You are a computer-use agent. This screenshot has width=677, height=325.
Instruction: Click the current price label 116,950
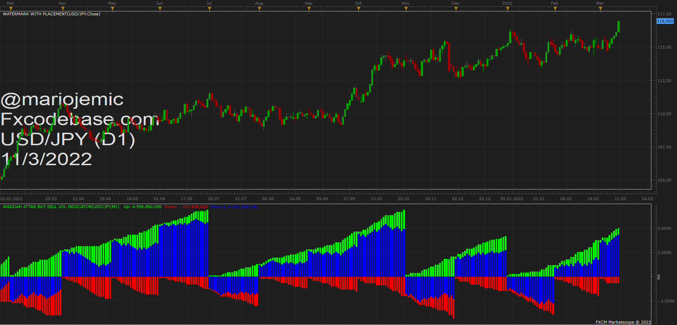(665, 21)
